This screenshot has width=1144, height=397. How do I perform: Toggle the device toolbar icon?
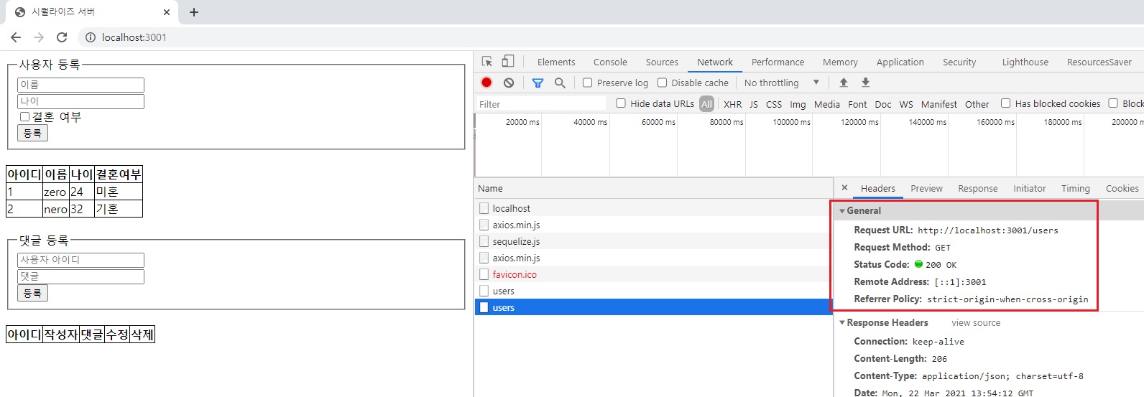[508, 62]
